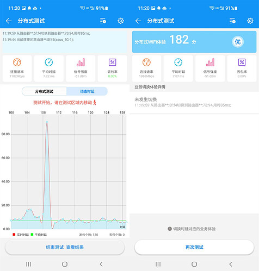Tap home button on left nav bar
This screenshot has height=271, width=259.
(65, 264)
